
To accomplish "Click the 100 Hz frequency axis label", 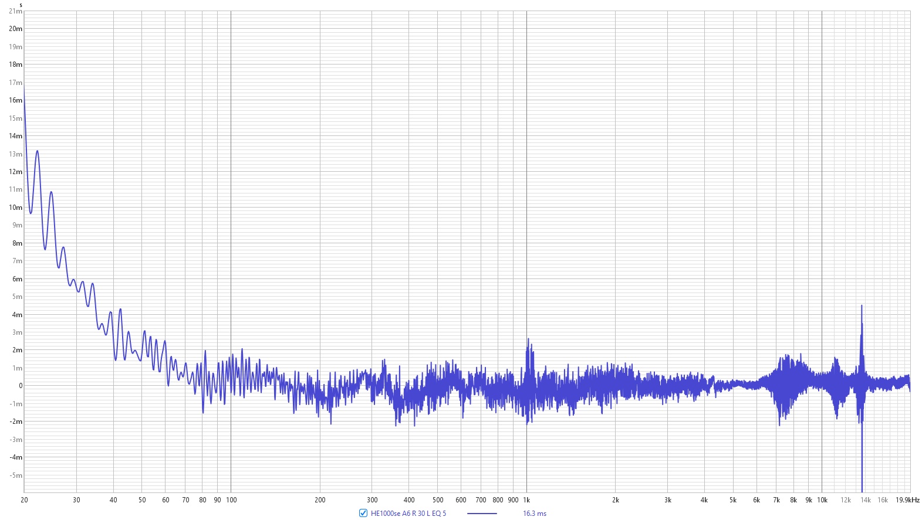I will coord(231,500).
